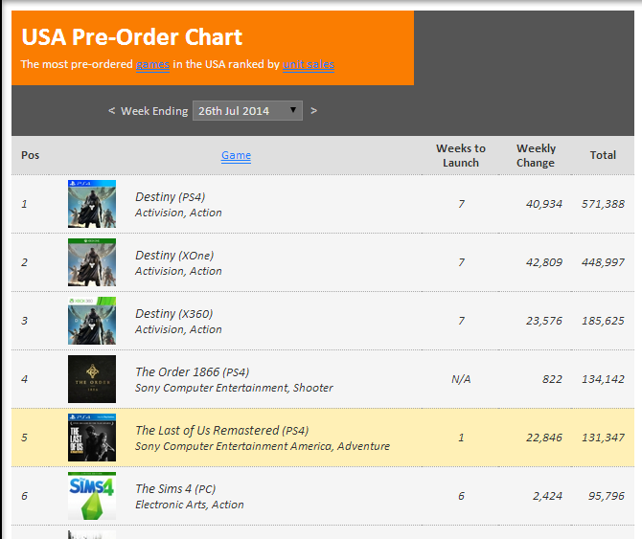Click the Destiny PS4 cover thumbnail
The height and width of the screenshot is (539, 642).
92,204
